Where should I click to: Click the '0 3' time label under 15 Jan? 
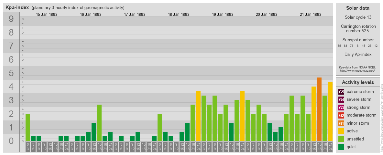(x=28, y=147)
